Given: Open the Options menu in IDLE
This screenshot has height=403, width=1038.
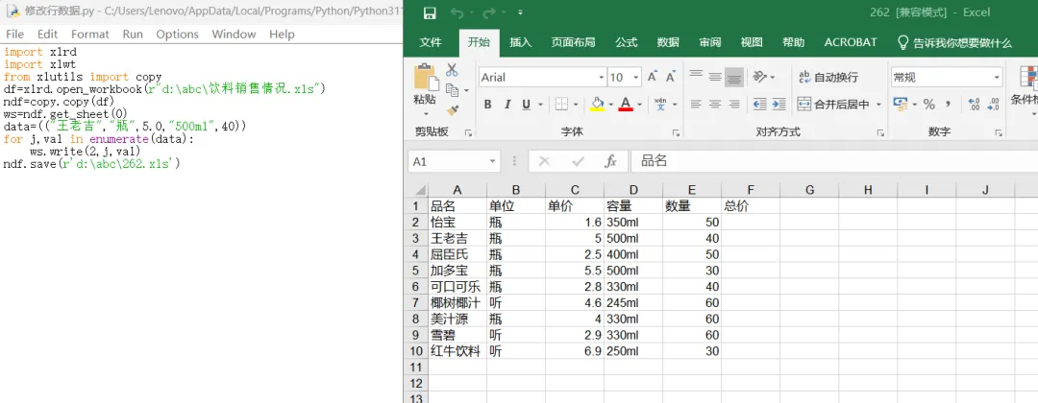Looking at the screenshot, I should click(178, 35).
